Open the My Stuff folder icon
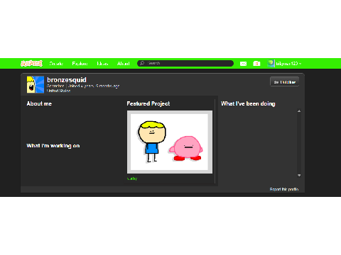Viewport: 341px width, 255px height. click(256, 64)
